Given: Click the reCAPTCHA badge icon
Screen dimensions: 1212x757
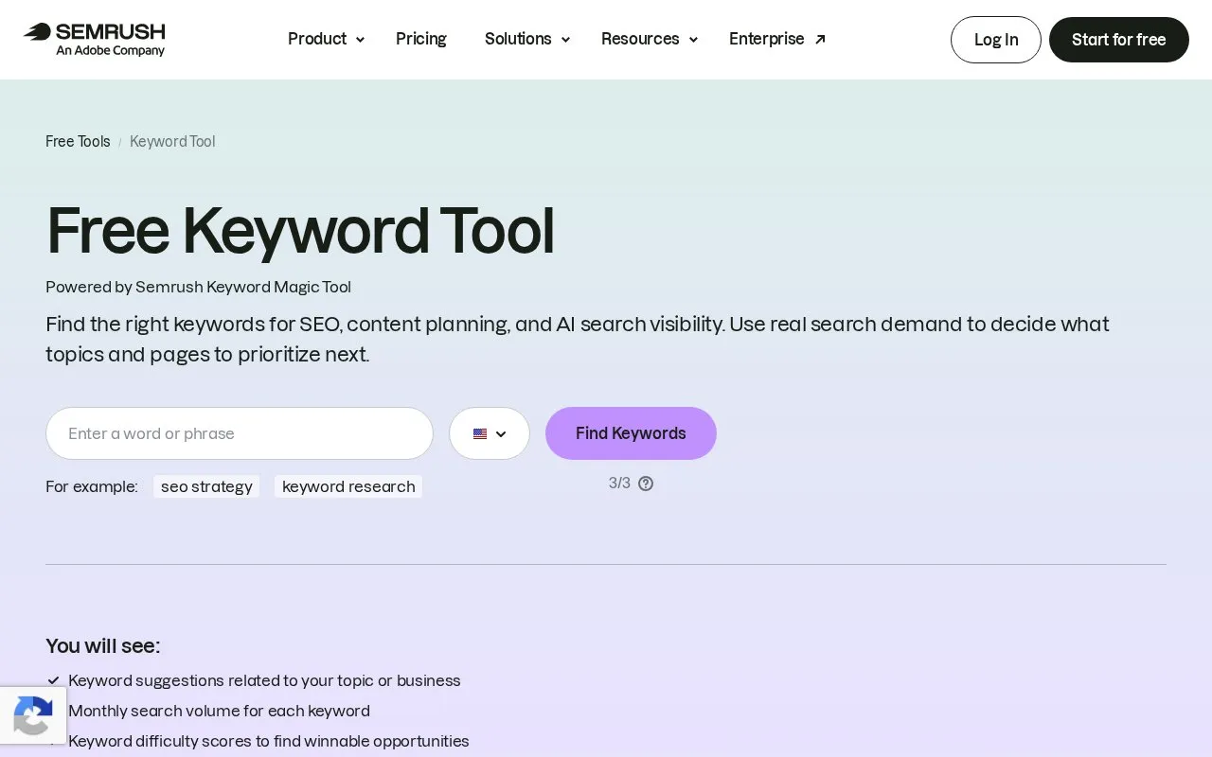Looking at the screenshot, I should tap(33, 715).
